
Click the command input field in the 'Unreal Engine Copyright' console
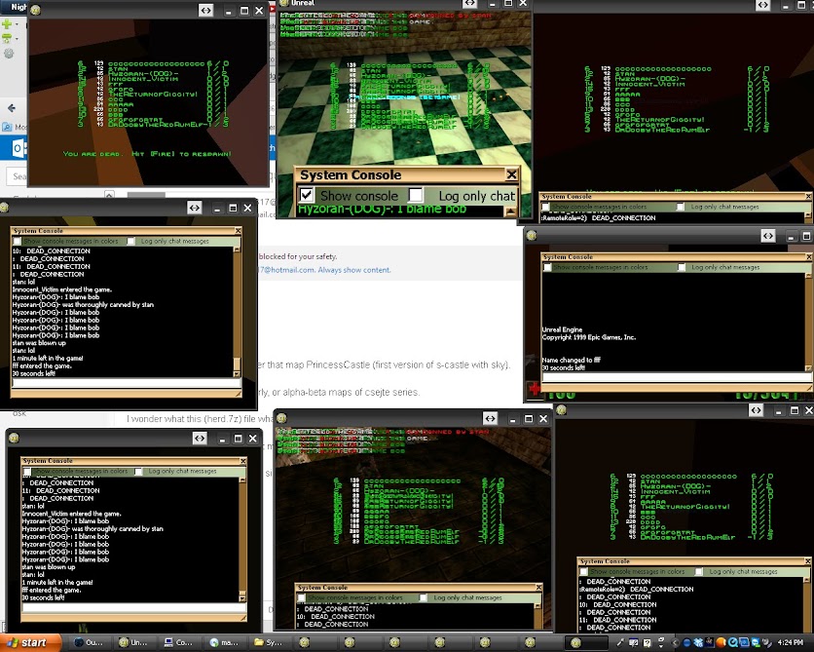coord(676,377)
